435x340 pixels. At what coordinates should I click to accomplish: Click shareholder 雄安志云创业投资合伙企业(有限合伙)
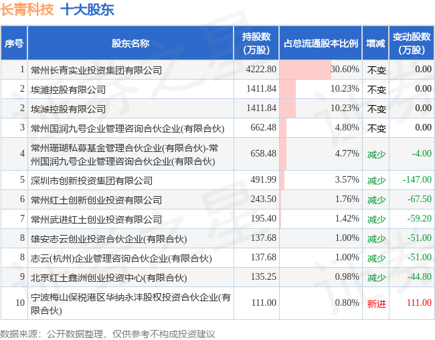coord(108,239)
